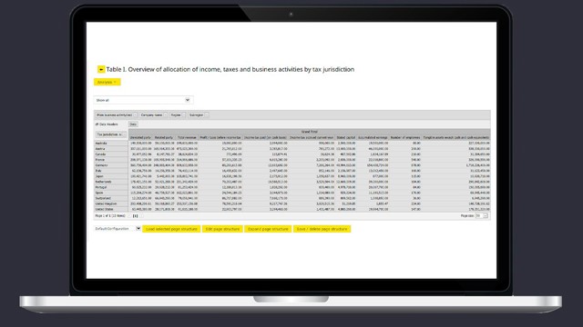Viewport: 583px width, 327px height.
Task: Click the Table 1 overview title text
Action: [230, 69]
